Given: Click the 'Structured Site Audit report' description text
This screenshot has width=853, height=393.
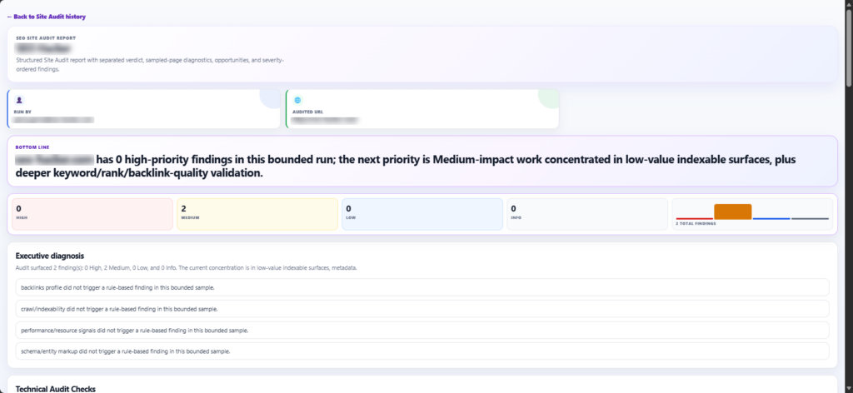Looking at the screenshot, I should point(150,65).
